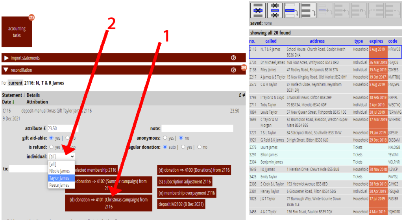
Task: Click the note input field
Action: coord(197,128)
